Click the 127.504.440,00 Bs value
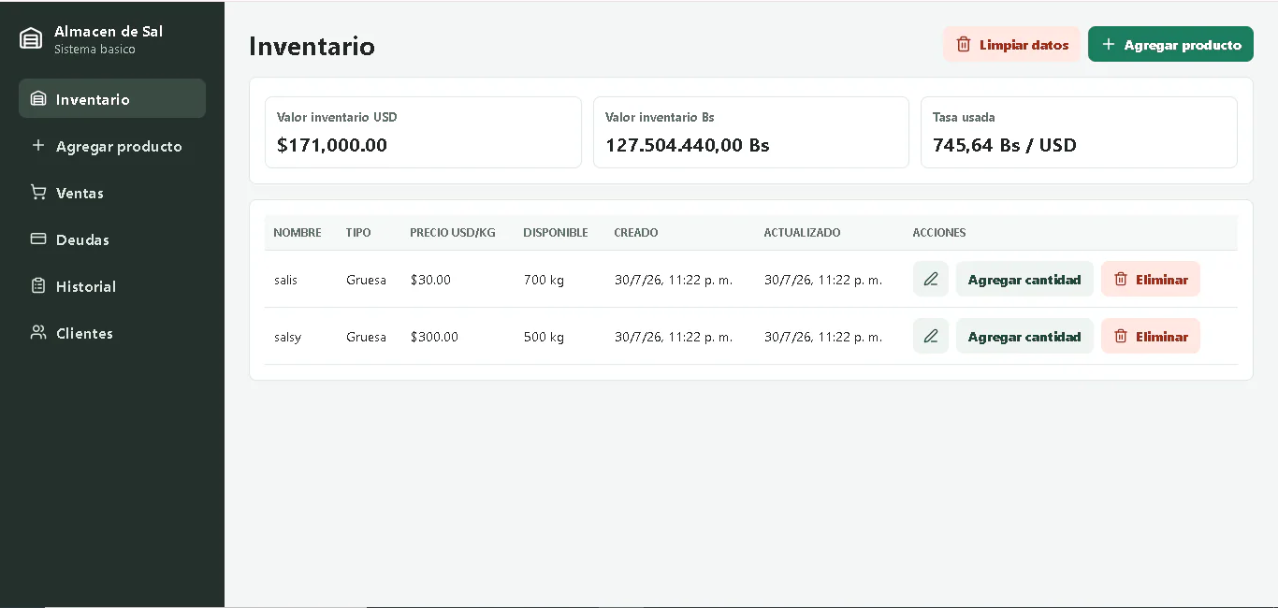This screenshot has height=608, width=1278. point(687,145)
